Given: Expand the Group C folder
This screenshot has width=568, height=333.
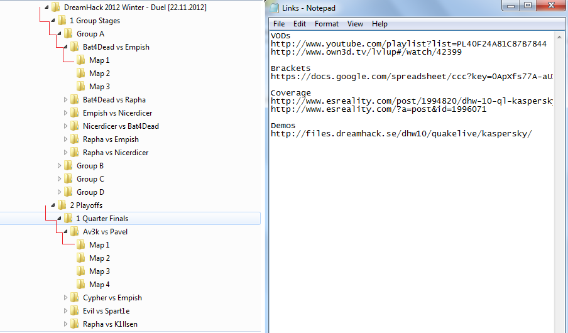Looking at the screenshot, I should [x=60, y=179].
